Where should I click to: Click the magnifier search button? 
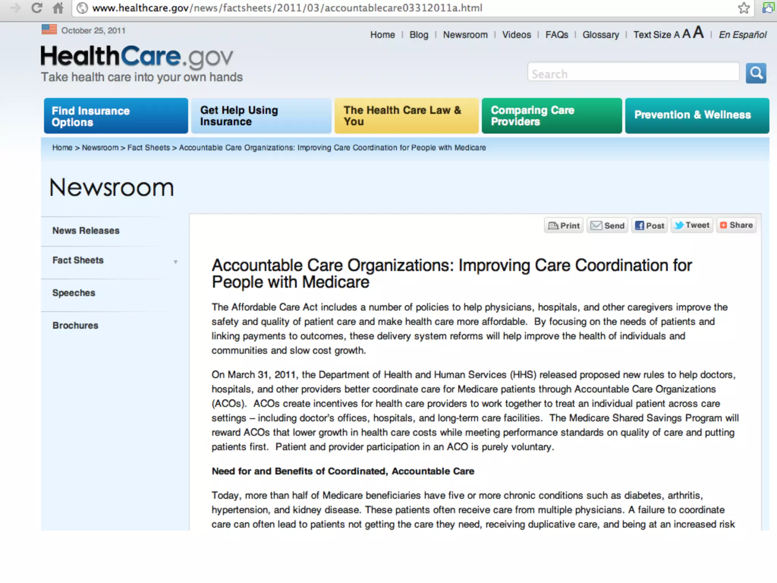coord(756,73)
